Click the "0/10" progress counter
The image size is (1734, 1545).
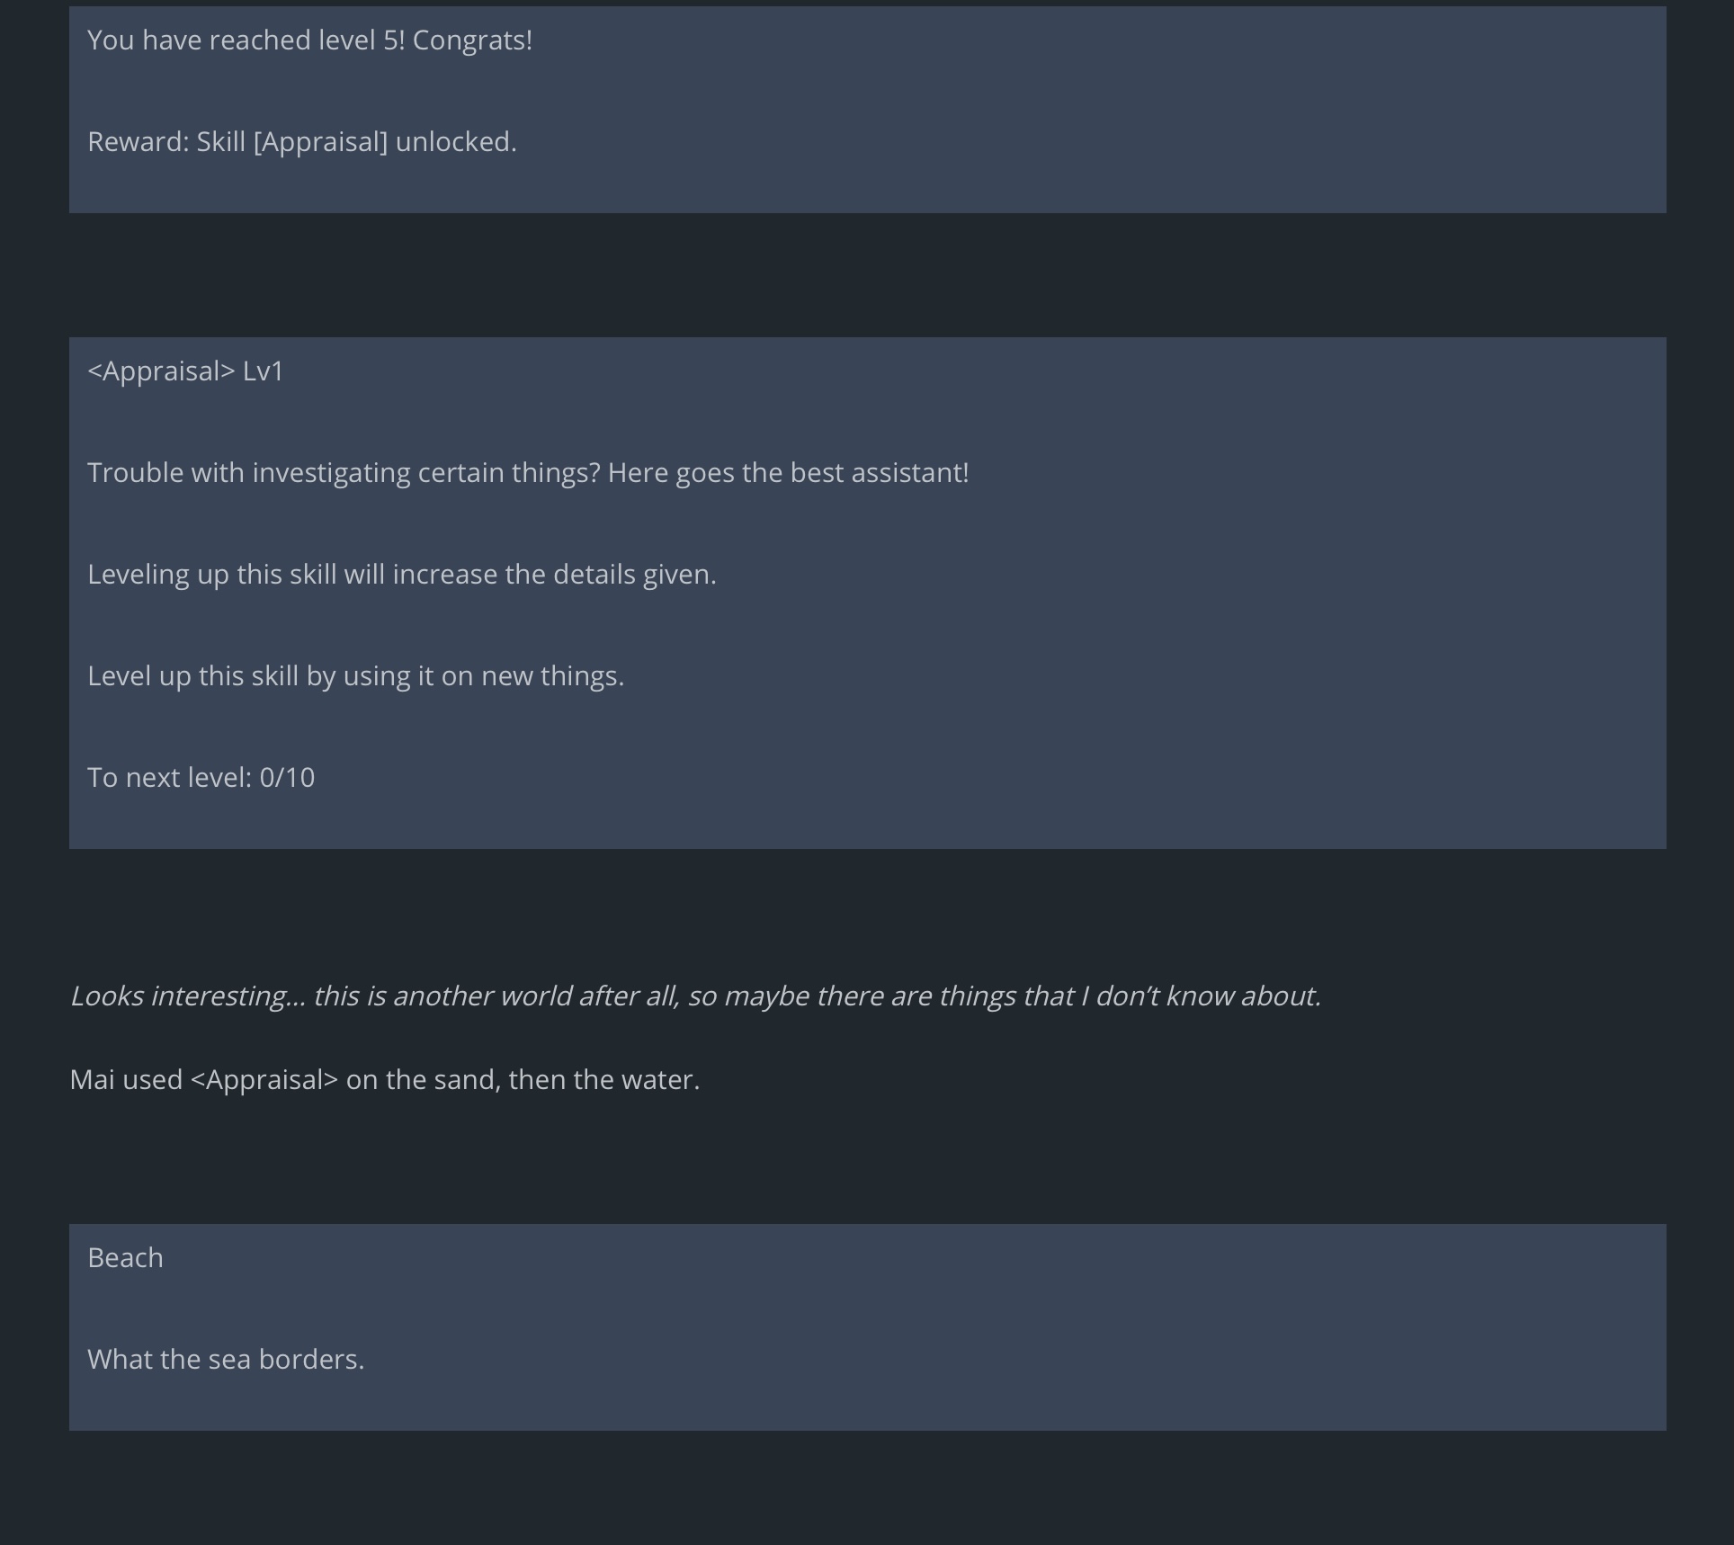click(287, 778)
